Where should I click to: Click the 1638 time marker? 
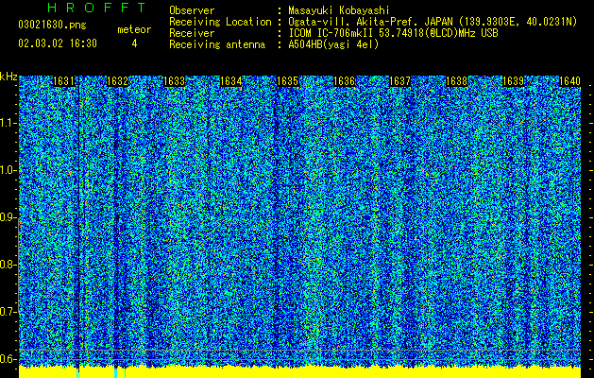[x=457, y=81]
